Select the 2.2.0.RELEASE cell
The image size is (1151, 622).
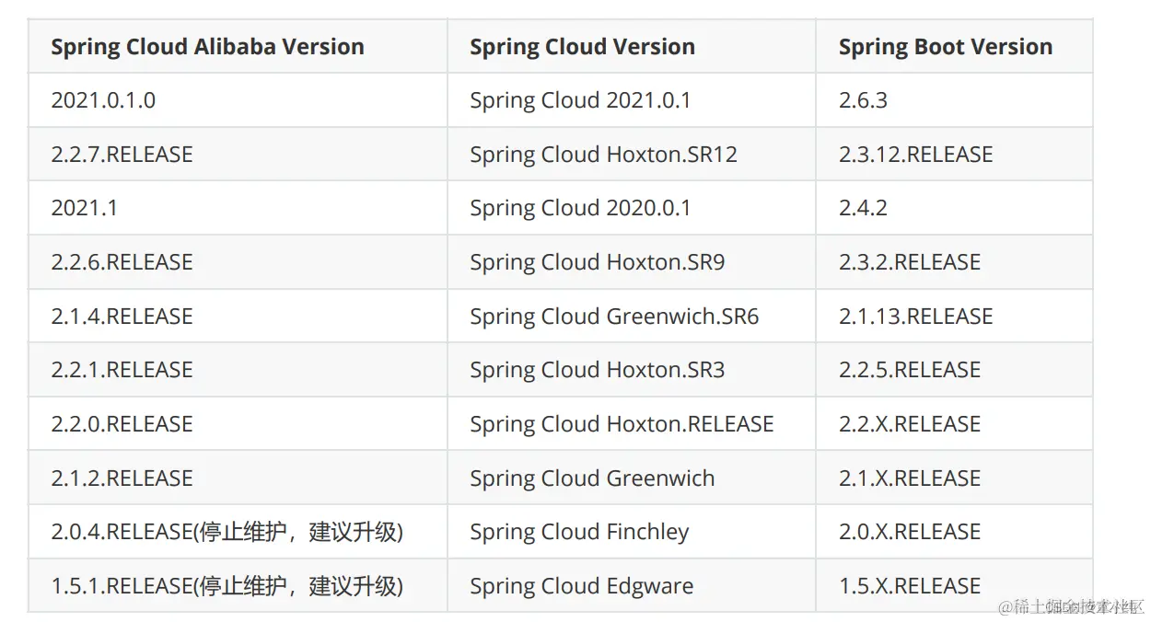(x=238, y=423)
